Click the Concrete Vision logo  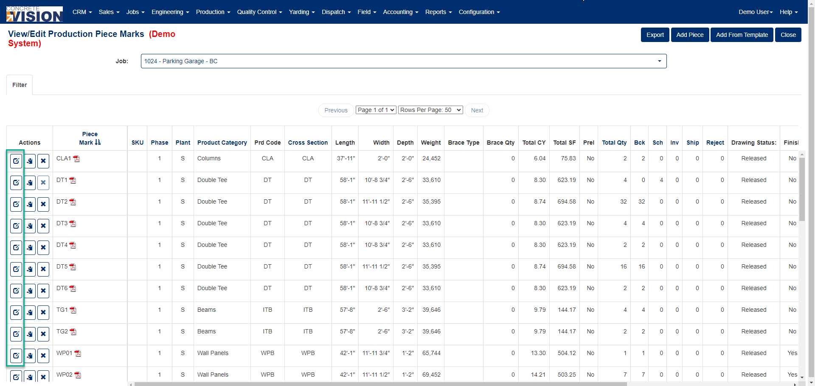(34, 14)
